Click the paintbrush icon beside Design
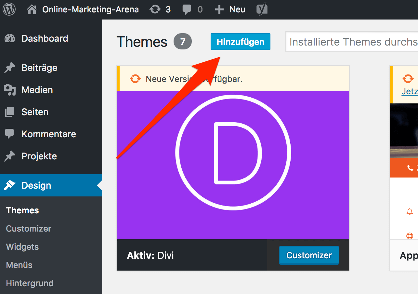Image resolution: width=418 pixels, height=294 pixels. (x=10, y=185)
